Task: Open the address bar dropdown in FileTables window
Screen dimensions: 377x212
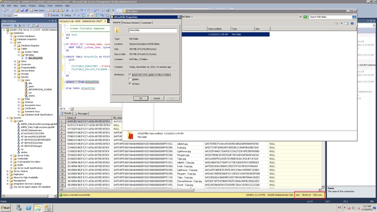Action: (x=300, y=17)
